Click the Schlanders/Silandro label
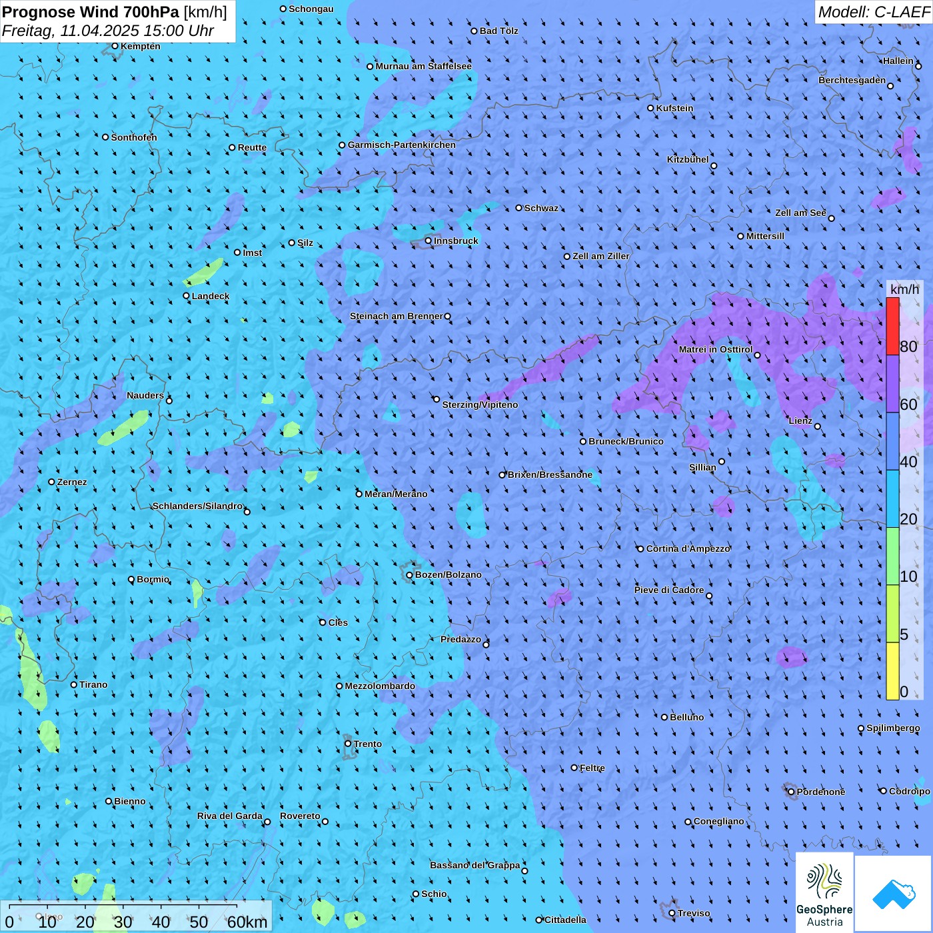Screen dimensions: 933x933 tap(197, 506)
